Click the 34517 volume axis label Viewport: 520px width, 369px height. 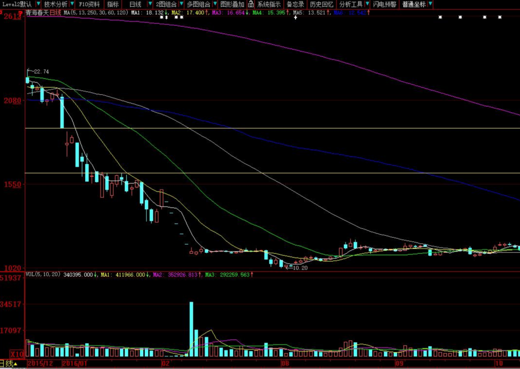(x=12, y=304)
